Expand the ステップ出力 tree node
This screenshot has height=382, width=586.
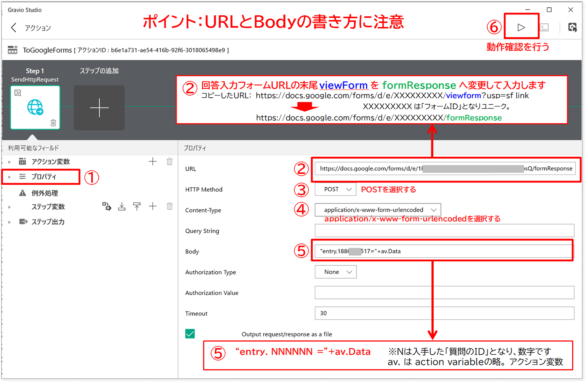click(9, 222)
